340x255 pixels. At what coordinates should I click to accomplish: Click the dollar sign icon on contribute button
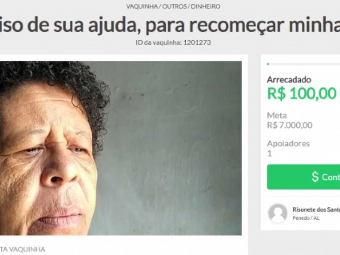pos(315,177)
